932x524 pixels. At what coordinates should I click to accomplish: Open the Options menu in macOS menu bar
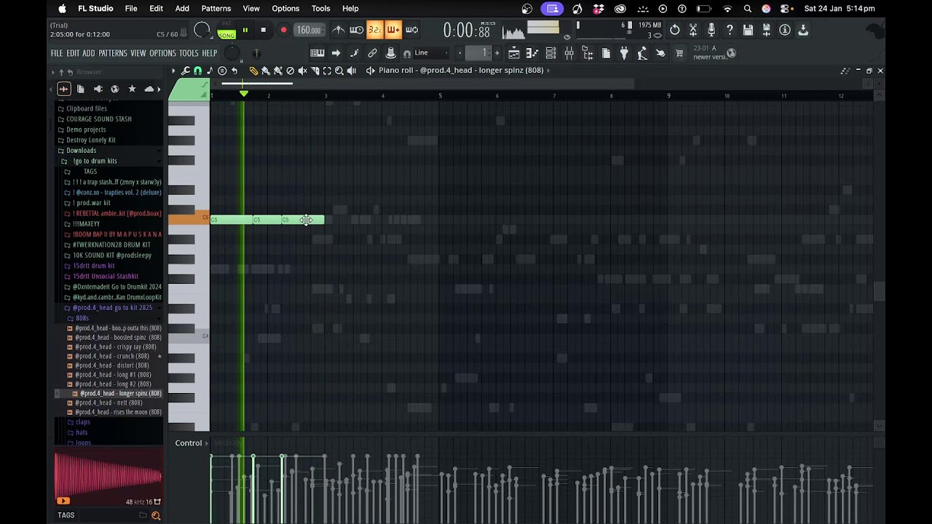285,9
